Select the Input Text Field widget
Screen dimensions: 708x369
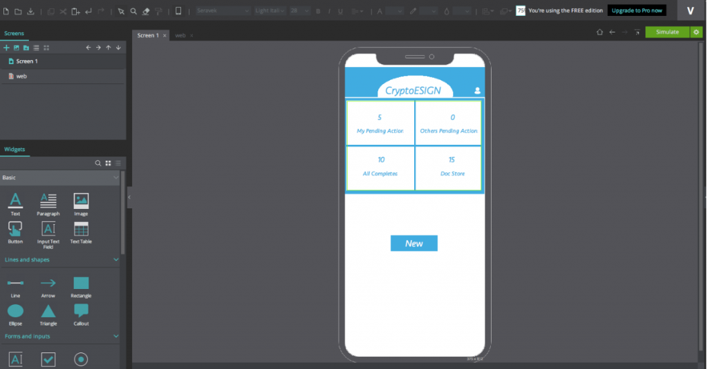pyautogui.click(x=48, y=235)
